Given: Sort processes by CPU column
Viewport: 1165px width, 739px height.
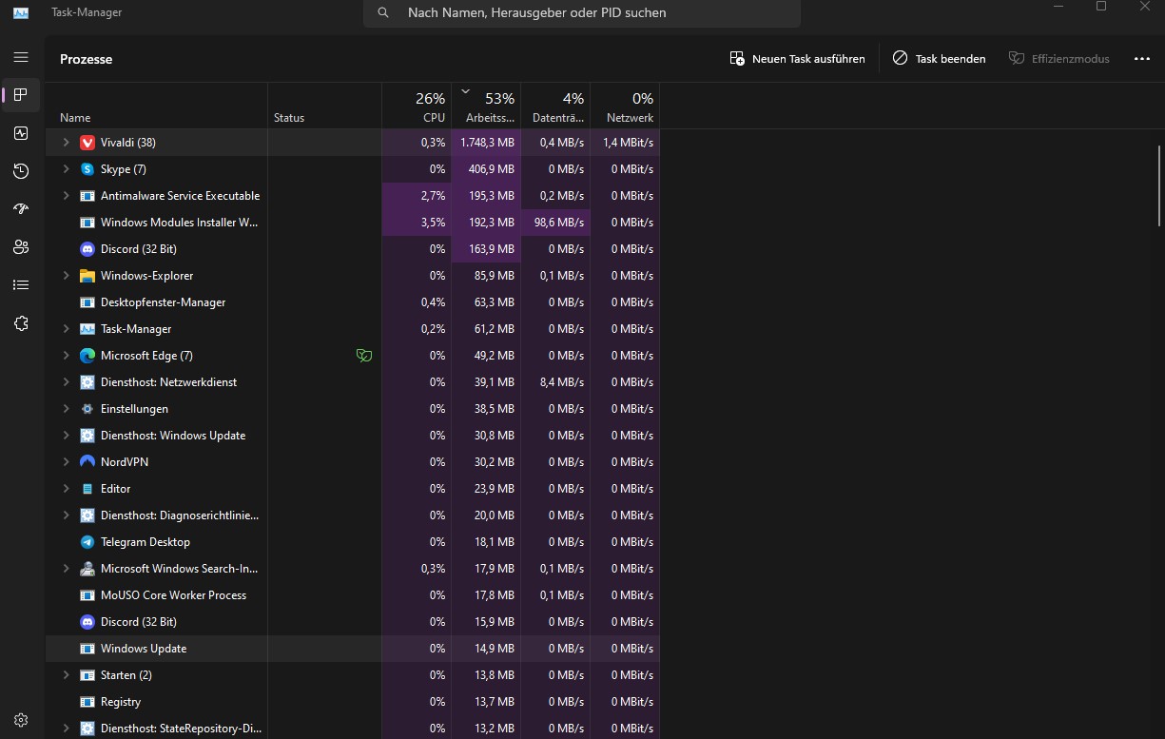Looking at the screenshot, I should tap(417, 106).
